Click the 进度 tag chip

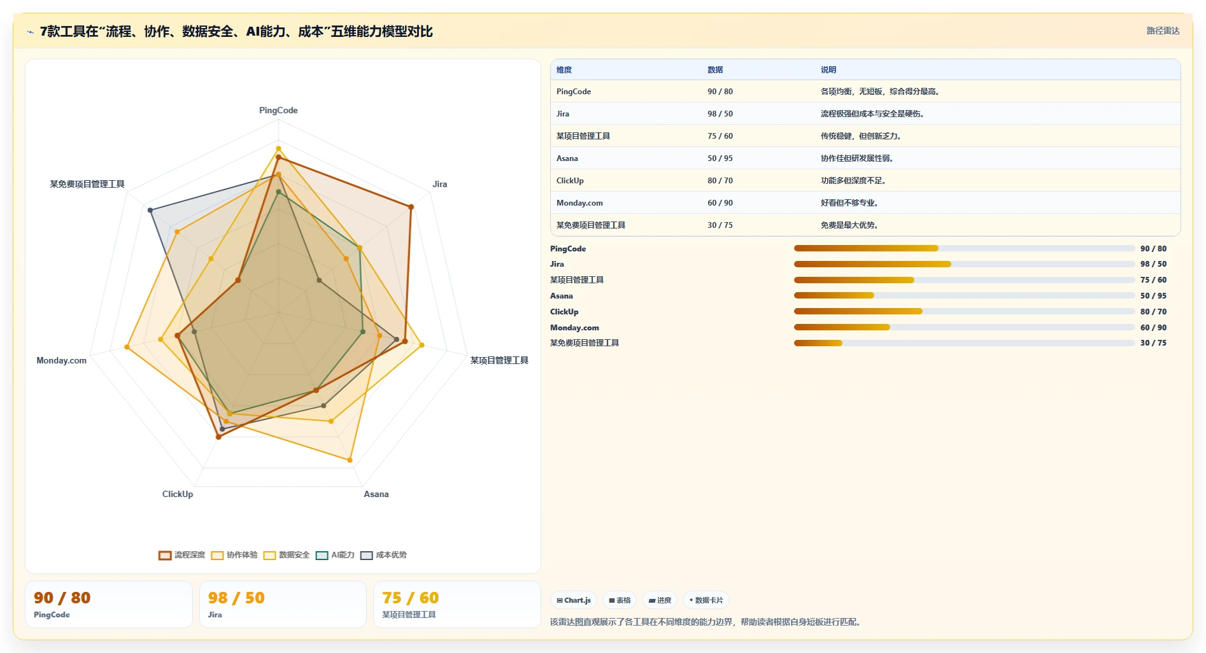[x=660, y=600]
